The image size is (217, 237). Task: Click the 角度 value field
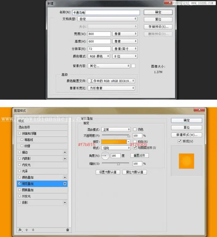(116, 156)
